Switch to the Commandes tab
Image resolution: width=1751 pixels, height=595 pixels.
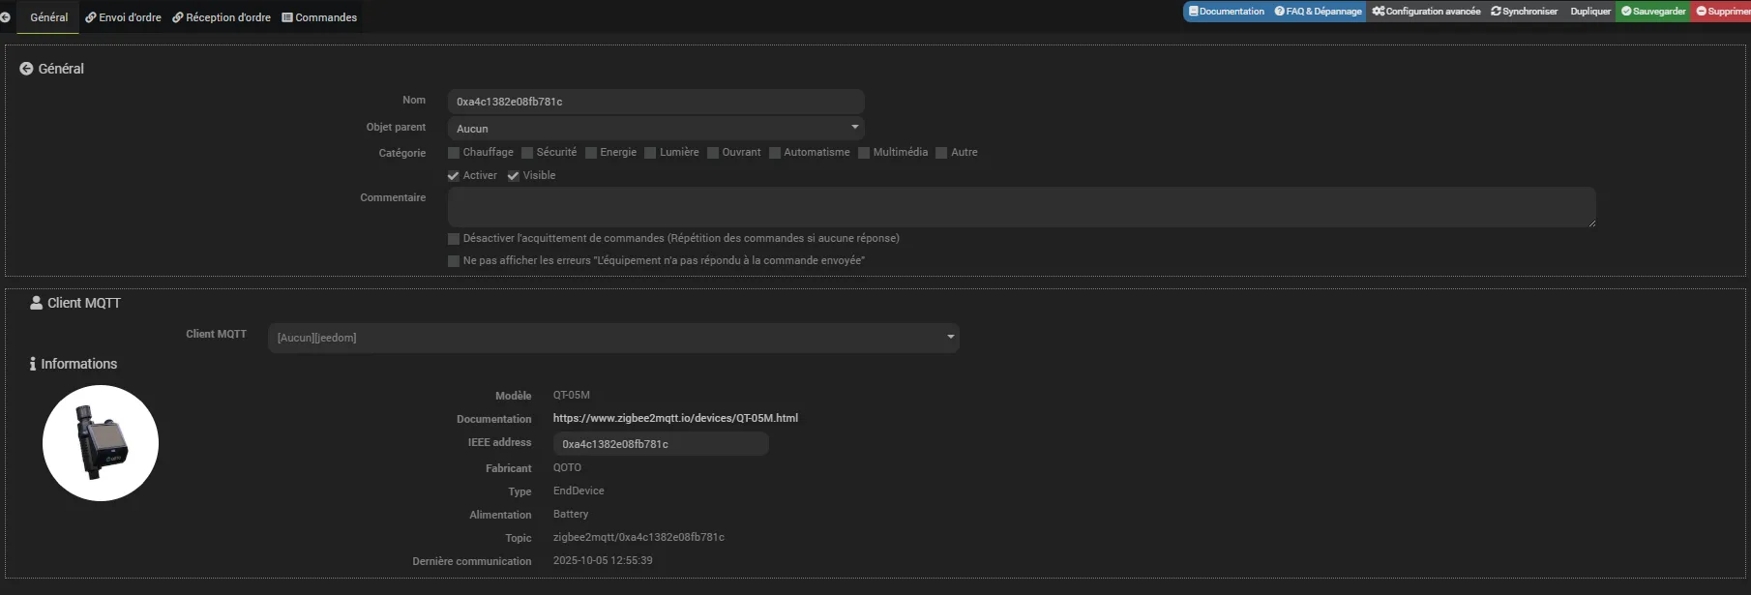pyautogui.click(x=319, y=17)
